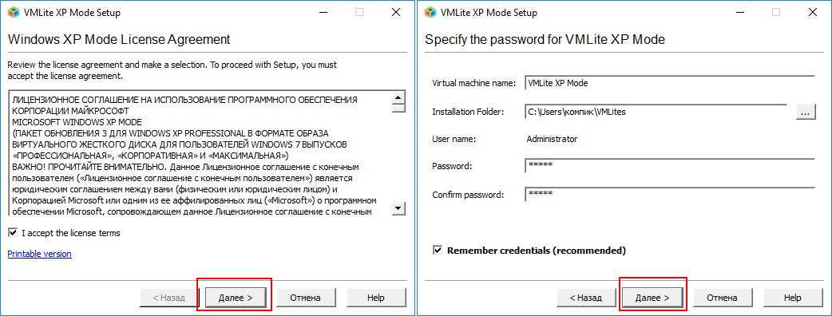Click the VMLite cube icon in the license window
Viewport: 832px width, 316px height.
[x=14, y=13]
